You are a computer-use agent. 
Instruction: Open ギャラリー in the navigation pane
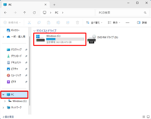click(13, 30)
